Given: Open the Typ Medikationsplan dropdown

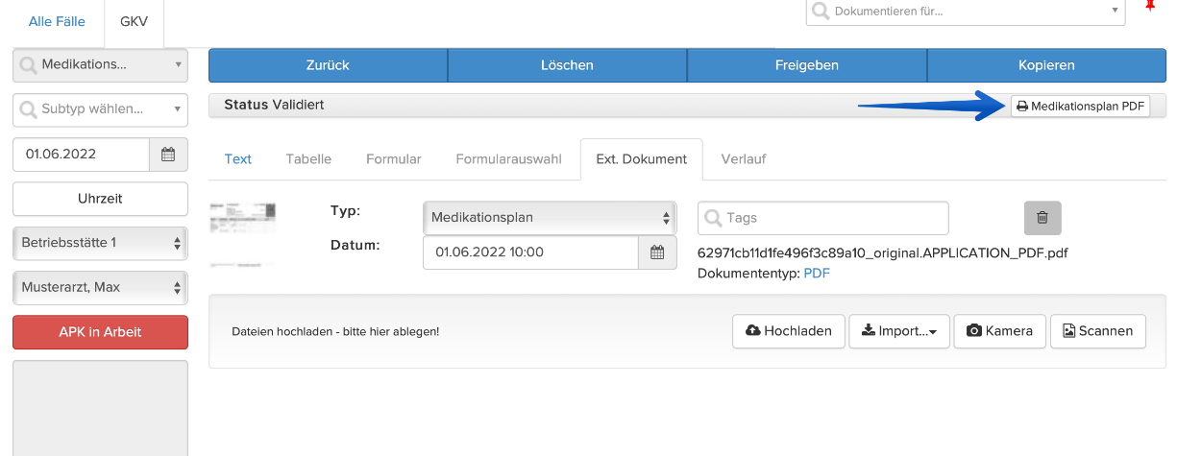Looking at the screenshot, I should (550, 218).
